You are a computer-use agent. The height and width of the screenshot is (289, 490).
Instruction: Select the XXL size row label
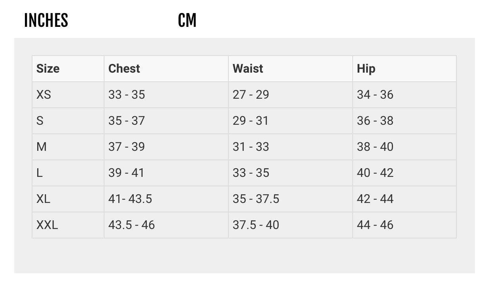[x=47, y=225]
